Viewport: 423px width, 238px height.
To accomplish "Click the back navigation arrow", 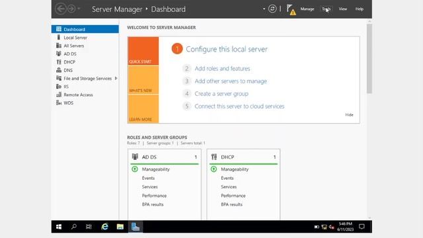I will 60,9.
